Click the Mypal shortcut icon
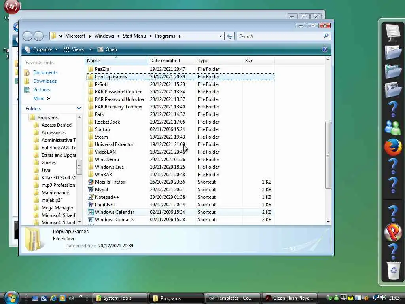This screenshot has width=405, height=304. coord(91,190)
